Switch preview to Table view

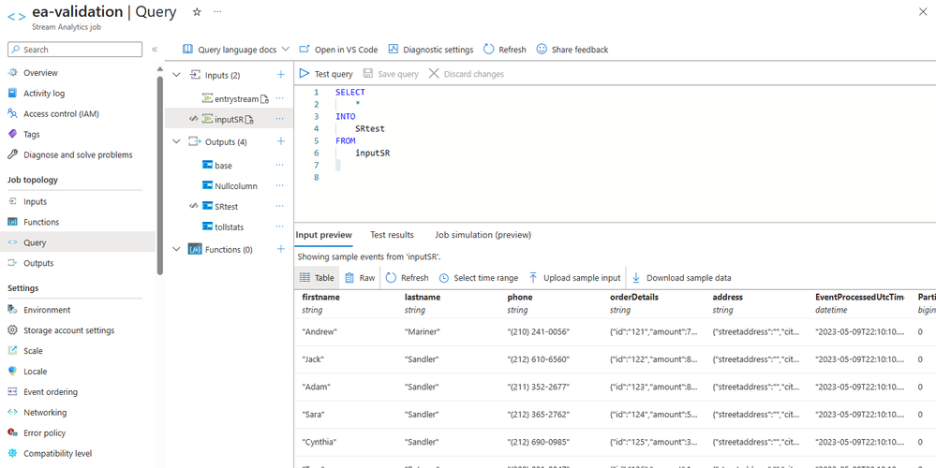tap(317, 278)
